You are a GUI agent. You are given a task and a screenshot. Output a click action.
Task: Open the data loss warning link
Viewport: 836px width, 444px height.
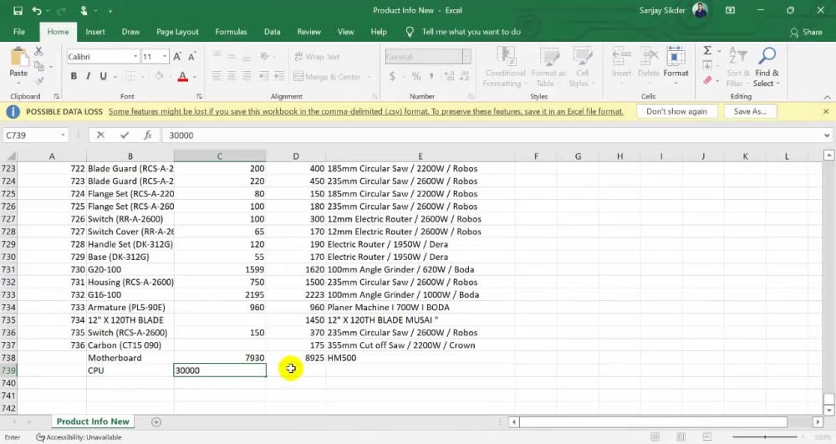pos(366,111)
